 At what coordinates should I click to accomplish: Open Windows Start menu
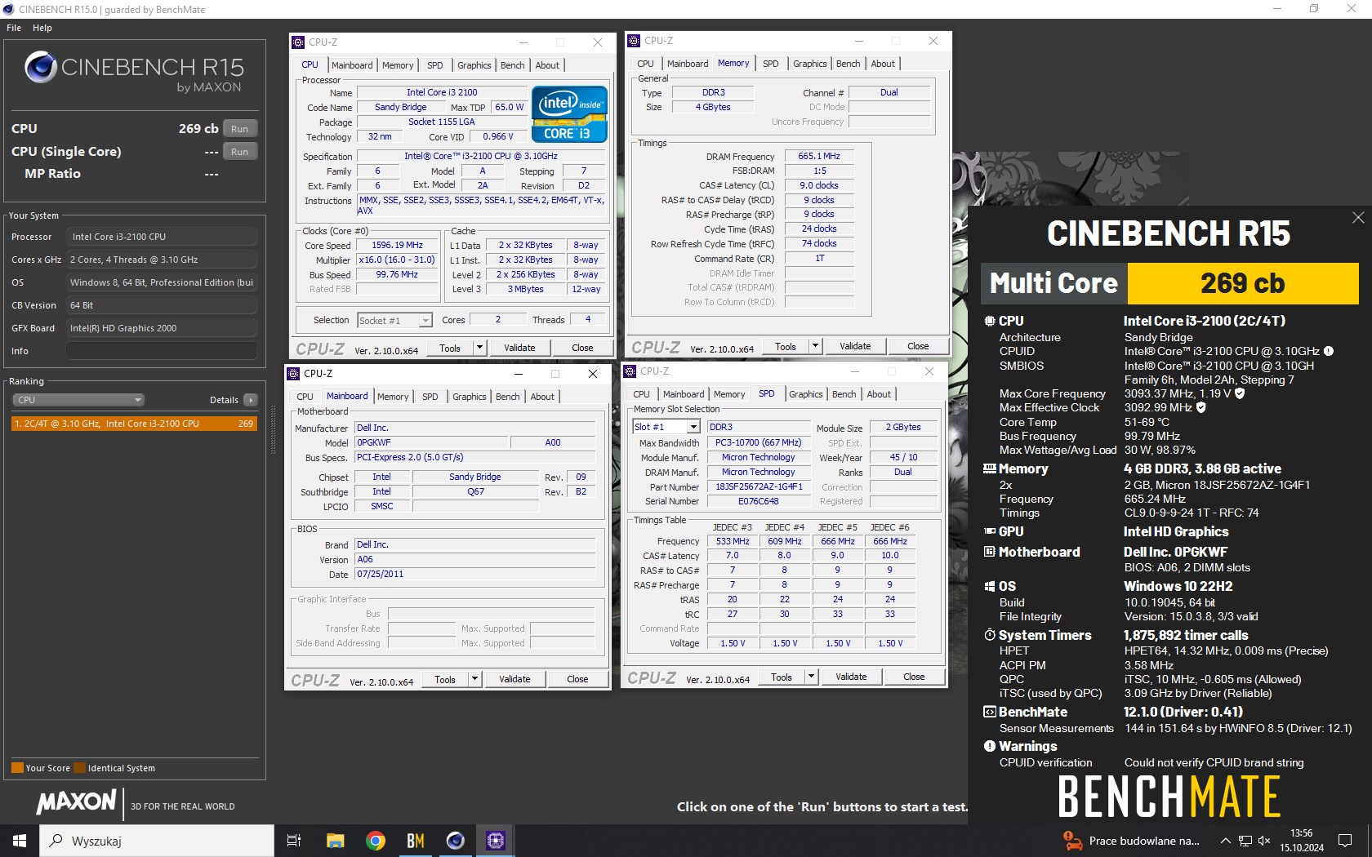tap(20, 841)
